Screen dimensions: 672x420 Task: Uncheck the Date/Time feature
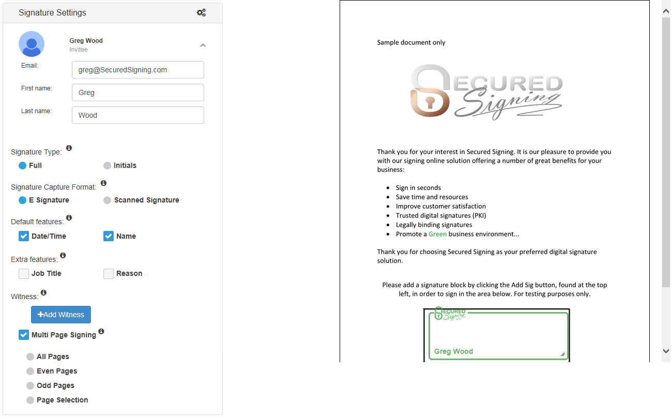point(24,236)
